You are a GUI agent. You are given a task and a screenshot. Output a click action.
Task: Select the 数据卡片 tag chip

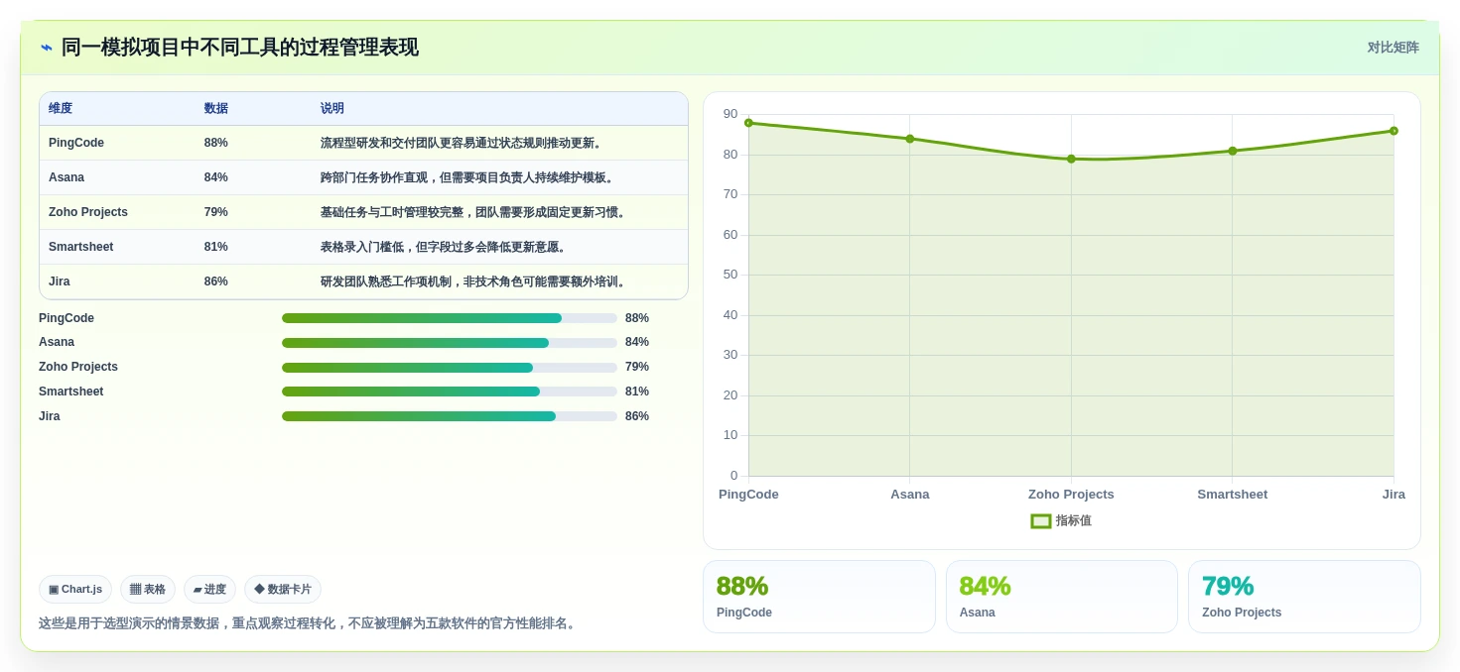283,589
